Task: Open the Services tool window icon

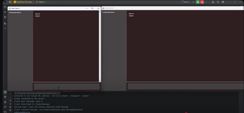Action: tap(5, 102)
